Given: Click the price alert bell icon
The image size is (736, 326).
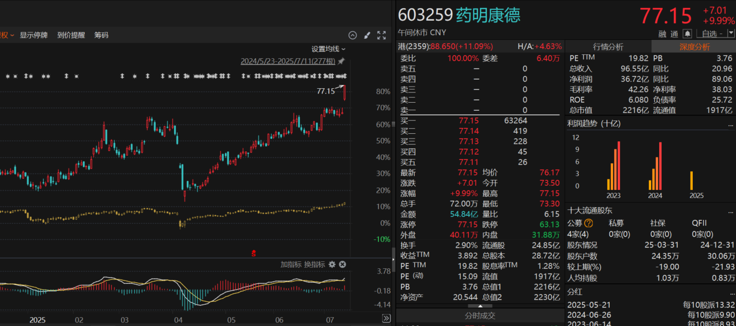Looking at the screenshot, I should point(687,33).
